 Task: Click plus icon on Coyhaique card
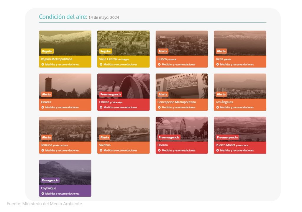tap(43, 194)
